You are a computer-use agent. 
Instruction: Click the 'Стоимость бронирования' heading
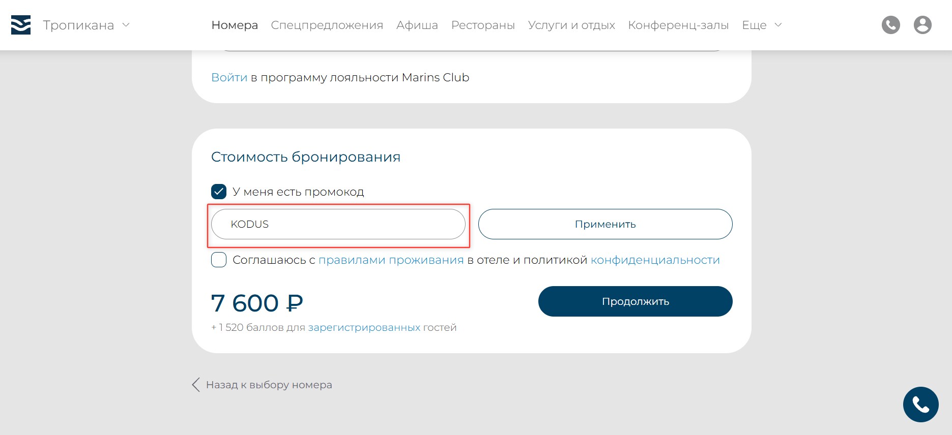pos(306,157)
